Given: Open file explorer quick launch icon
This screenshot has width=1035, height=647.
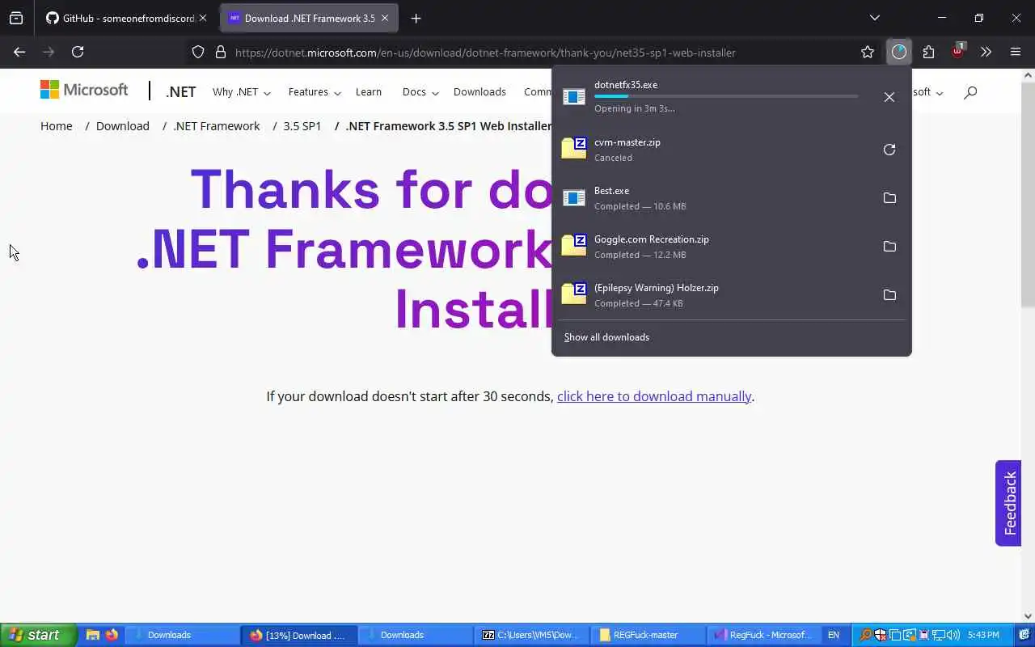Looking at the screenshot, I should (x=93, y=635).
